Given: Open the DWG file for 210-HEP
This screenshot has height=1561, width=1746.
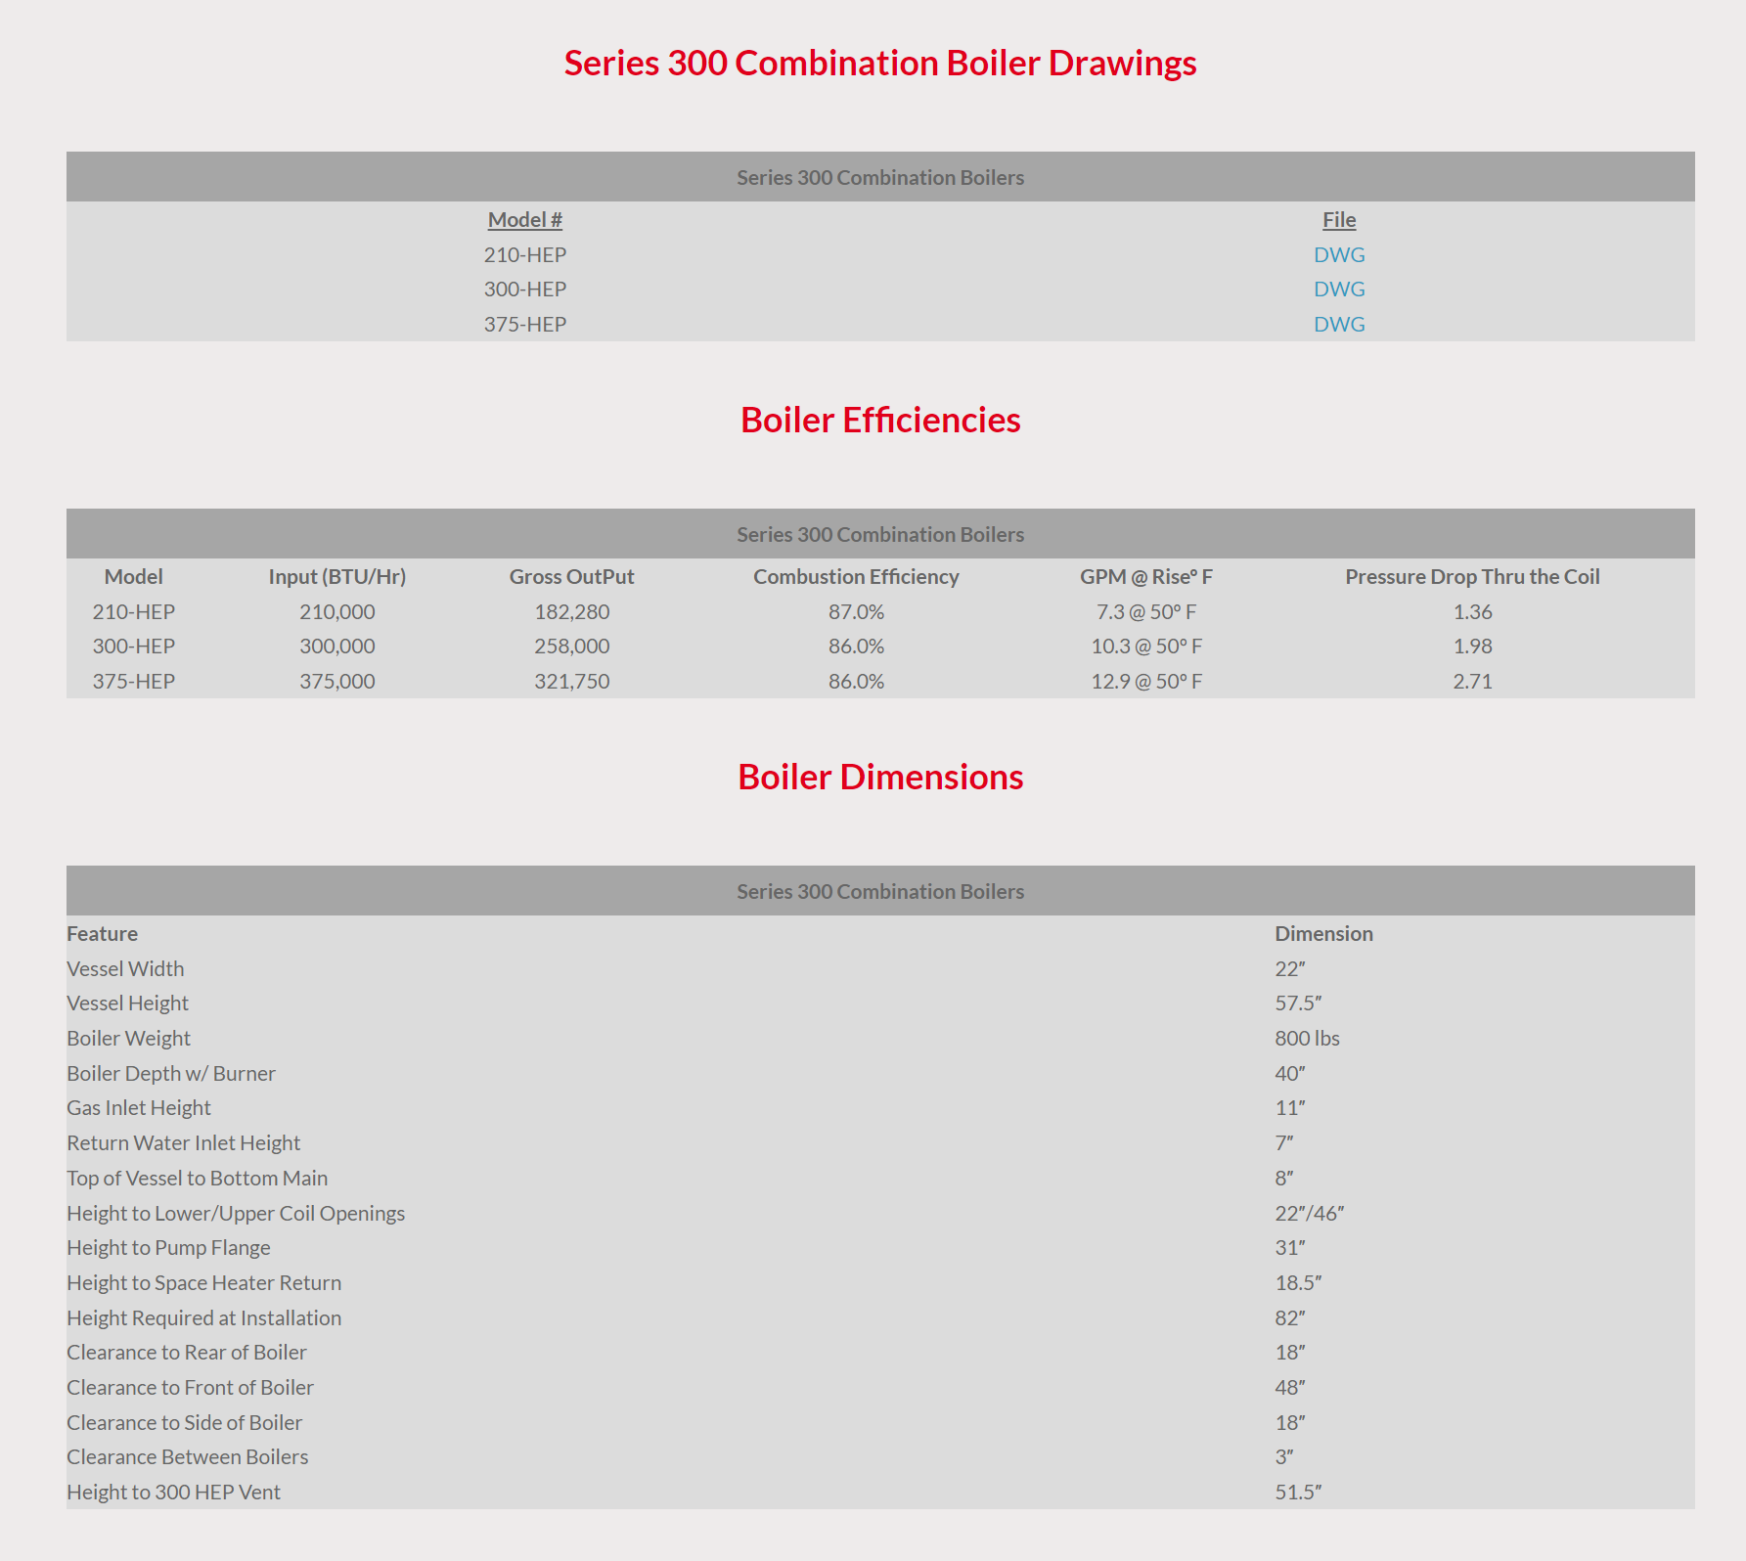Looking at the screenshot, I should point(1338,254).
